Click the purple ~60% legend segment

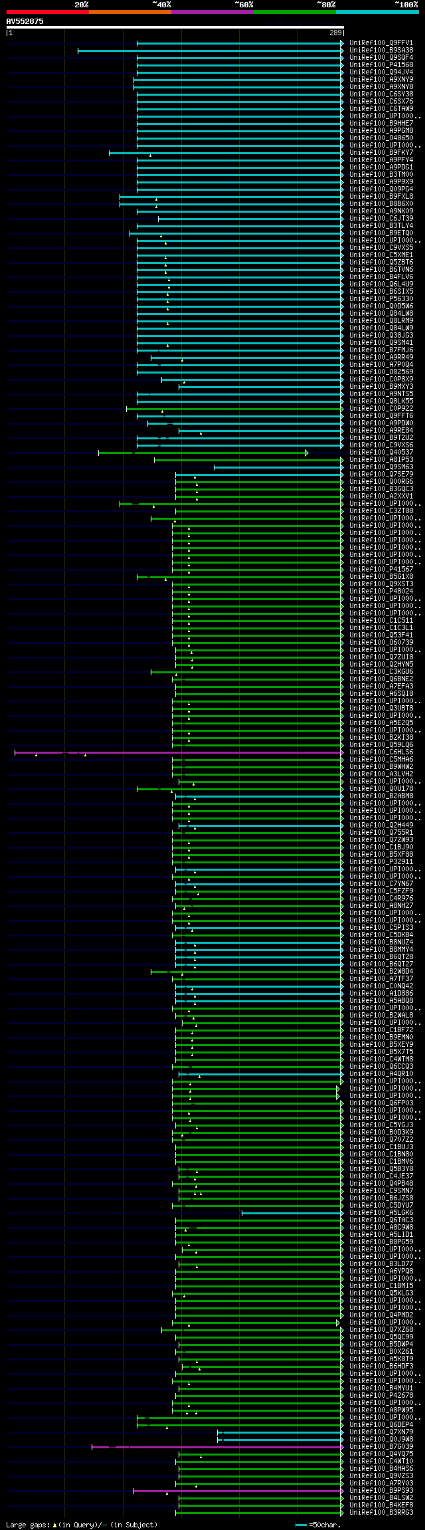coord(212,12)
